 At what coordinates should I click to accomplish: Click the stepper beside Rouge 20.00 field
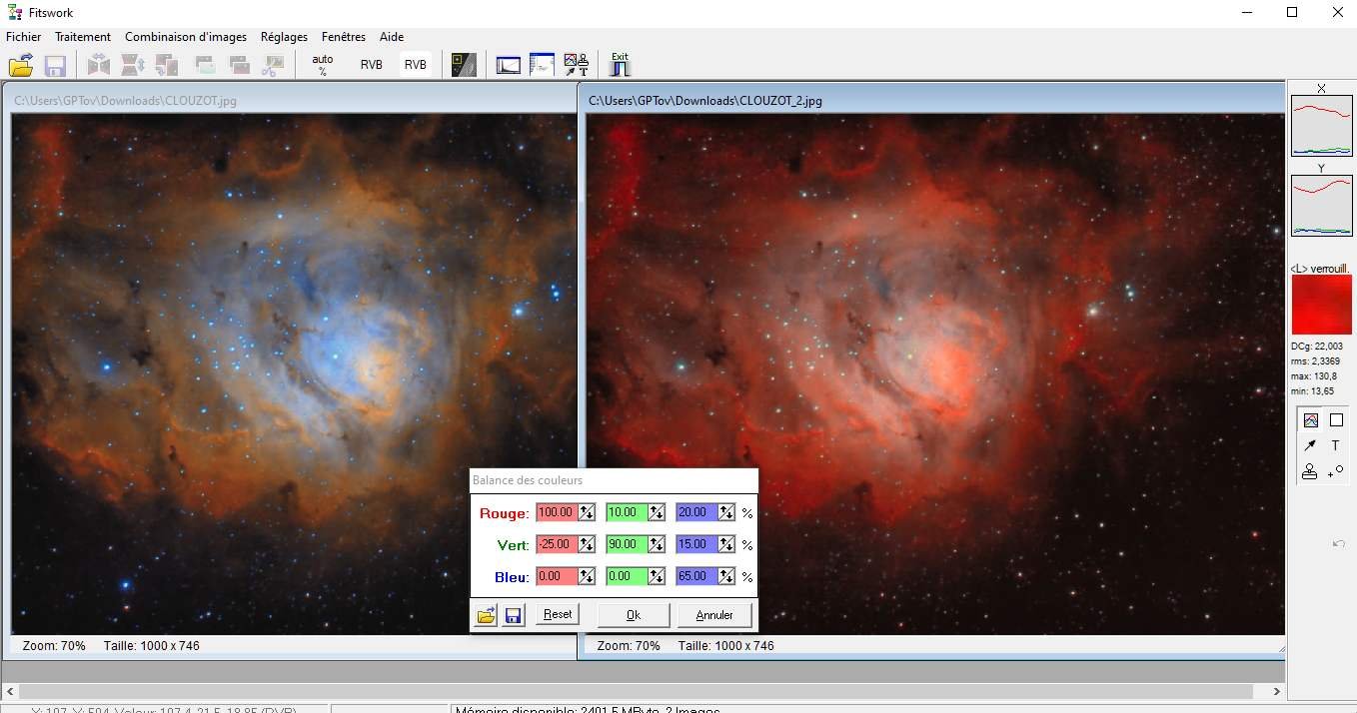pos(726,512)
